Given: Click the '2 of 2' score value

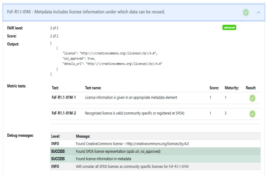Looking at the screenshot, I should [x=54, y=36].
